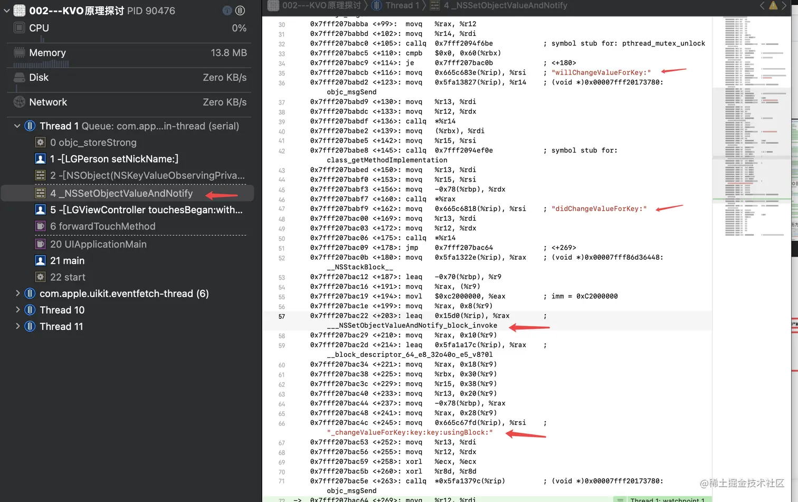Select frame 20 UIApplicationMain icon

tap(40, 244)
